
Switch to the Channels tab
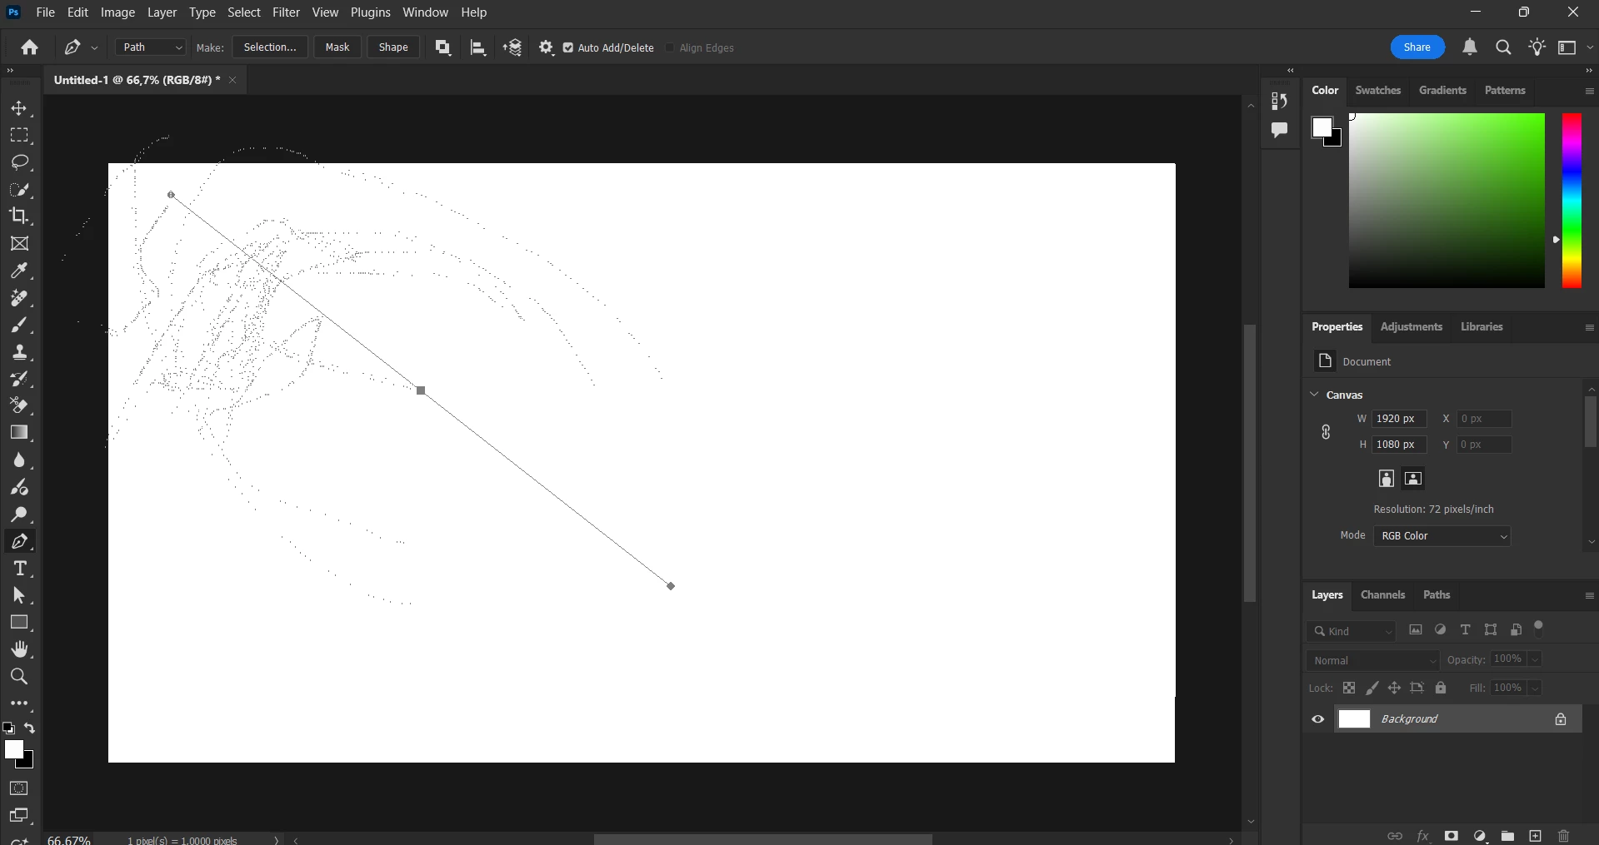[x=1382, y=594]
